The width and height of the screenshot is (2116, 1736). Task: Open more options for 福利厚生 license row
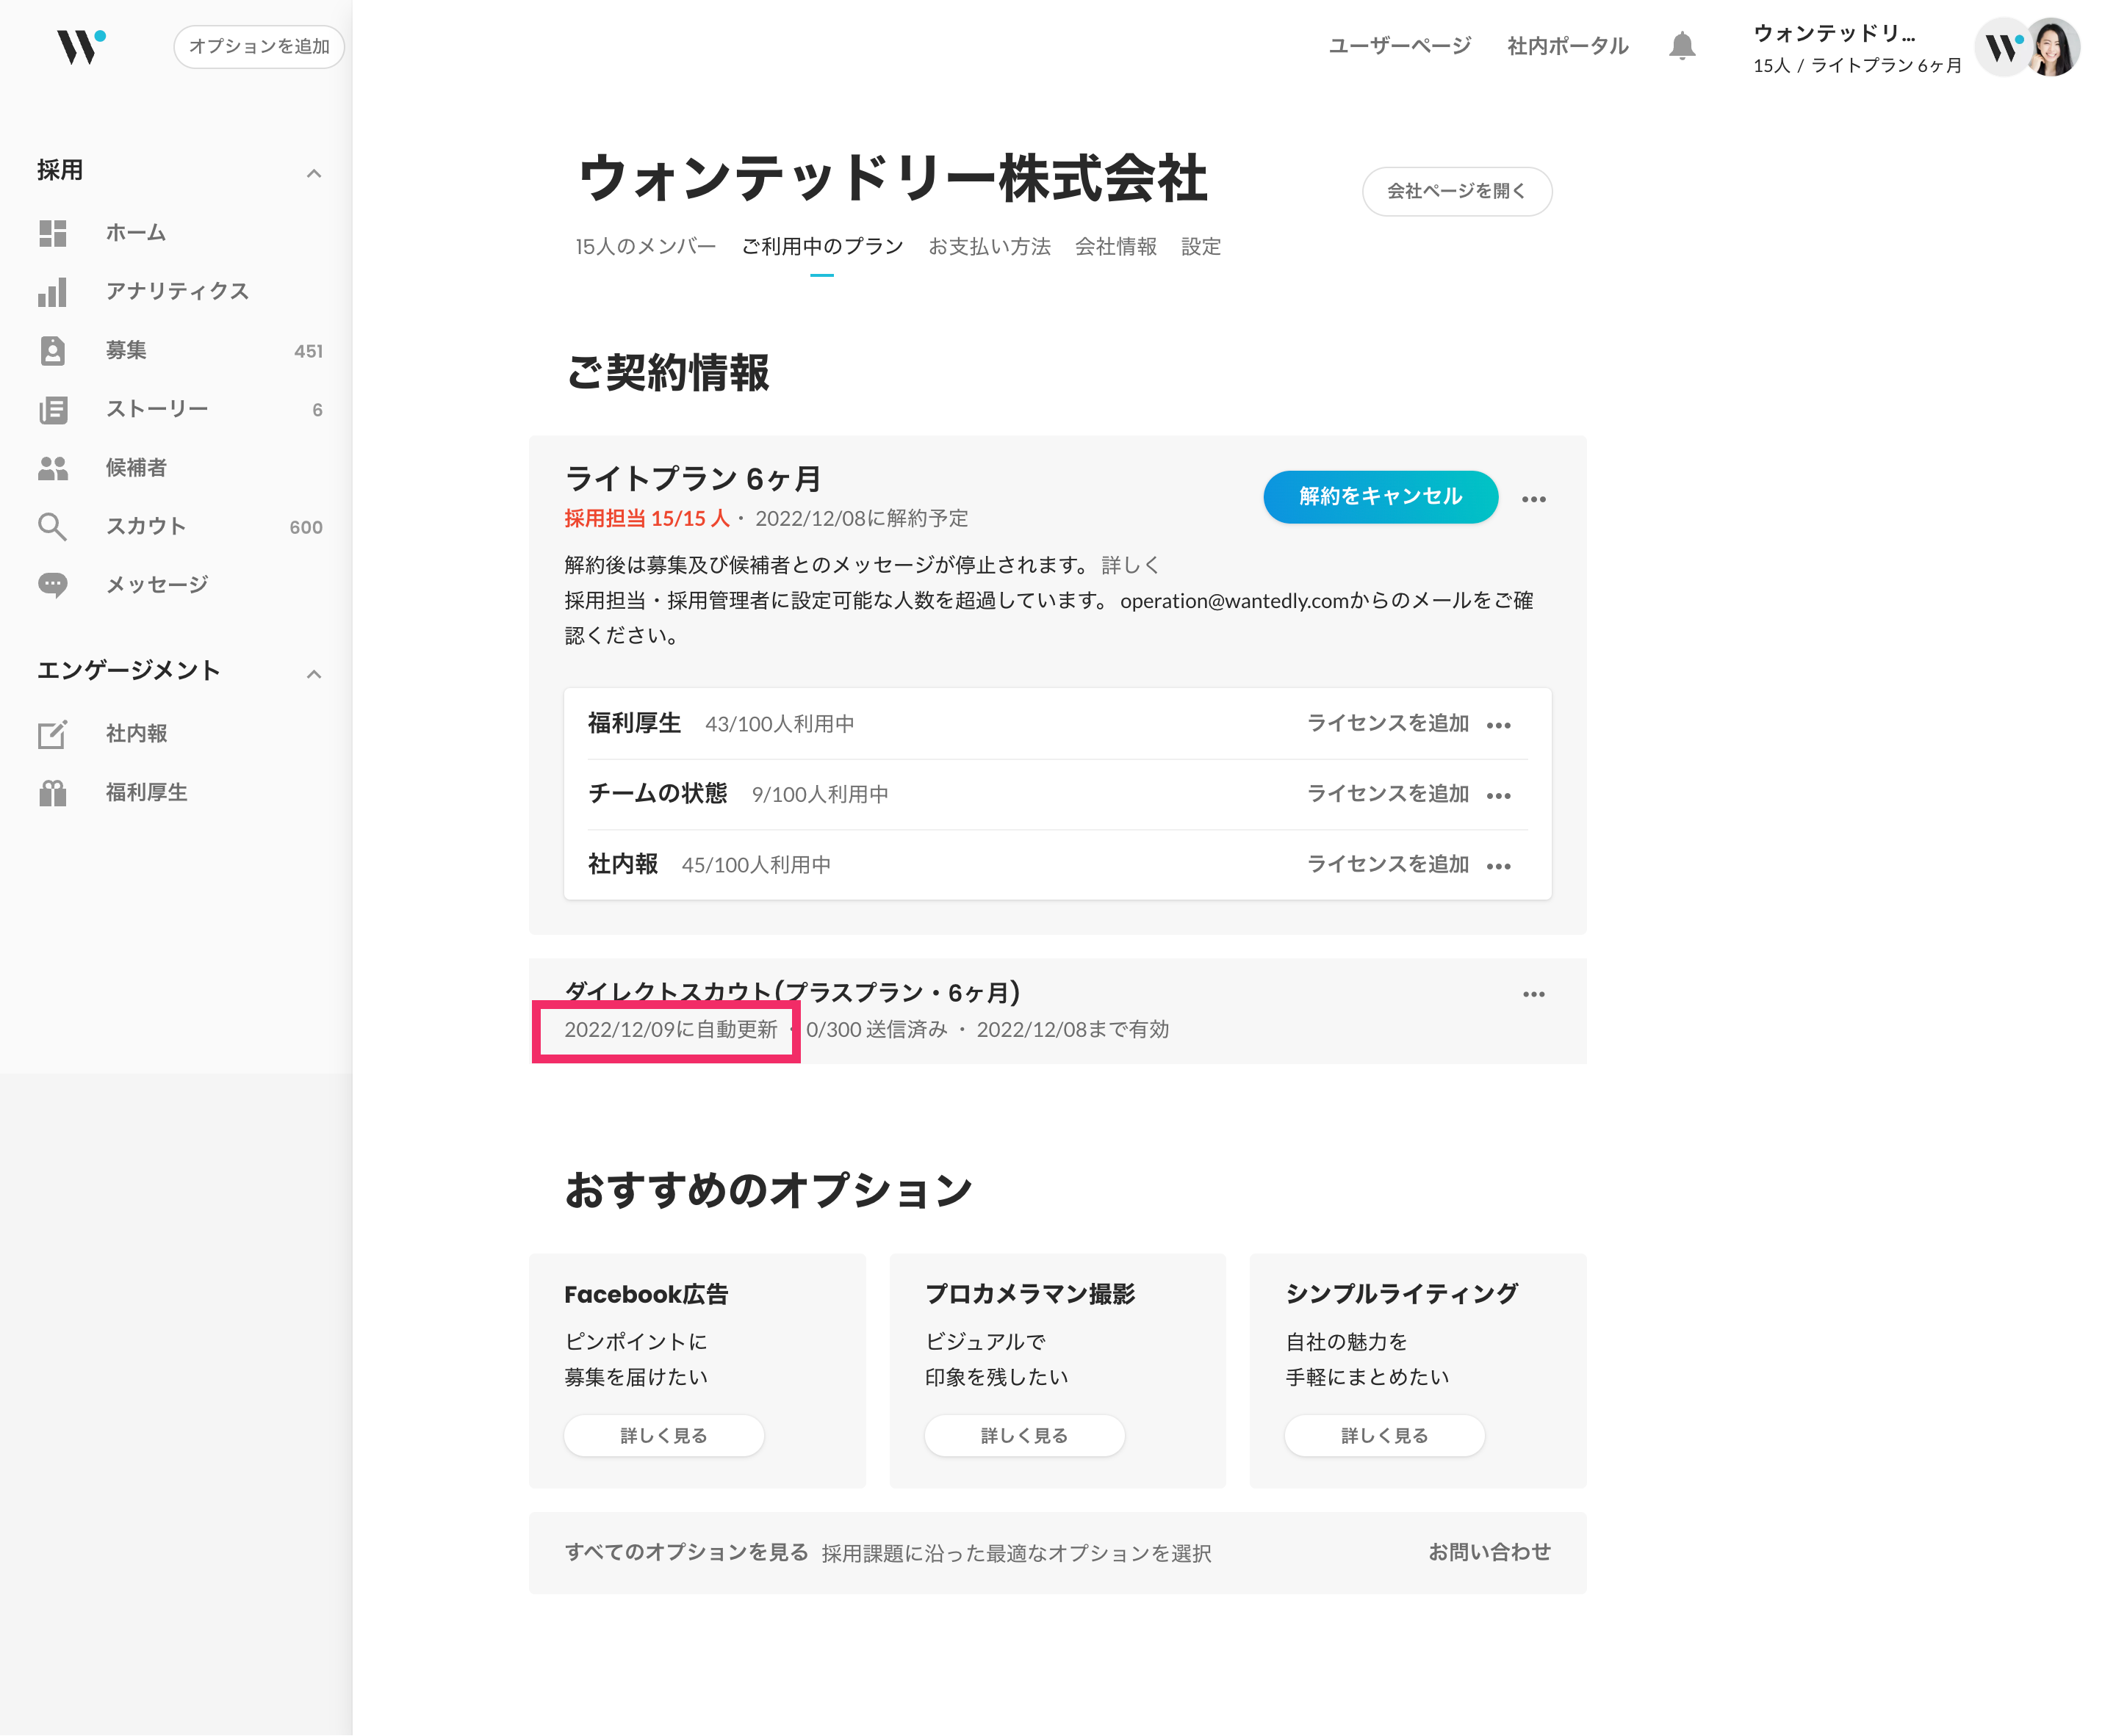pyautogui.click(x=1497, y=725)
